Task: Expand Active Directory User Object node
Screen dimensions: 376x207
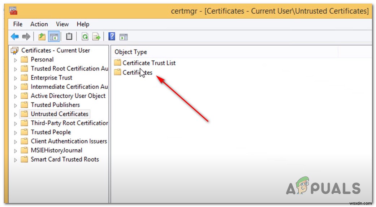Action: pos(15,96)
